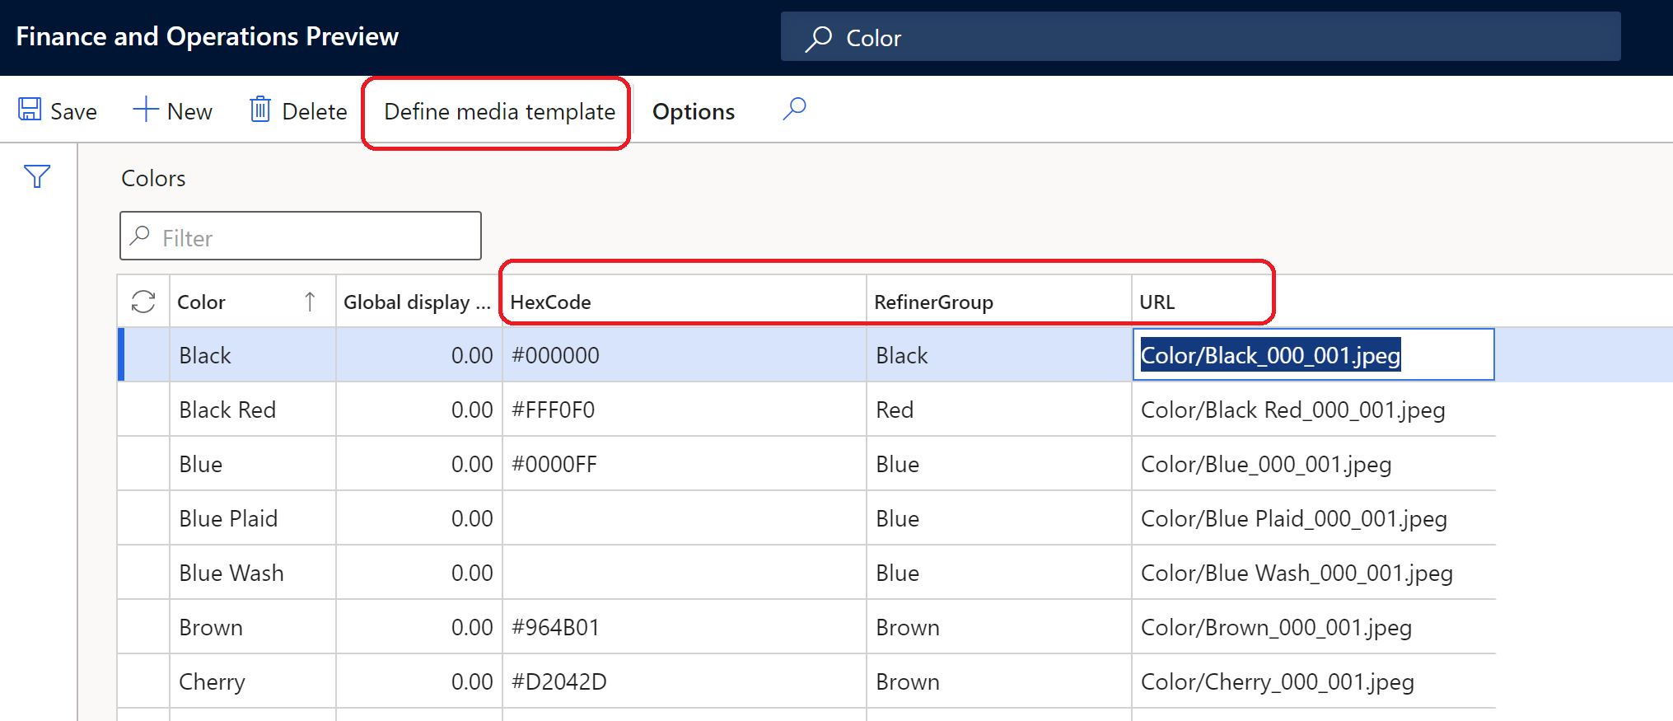Click the Delete label text
1673x721 pixels.
315,112
